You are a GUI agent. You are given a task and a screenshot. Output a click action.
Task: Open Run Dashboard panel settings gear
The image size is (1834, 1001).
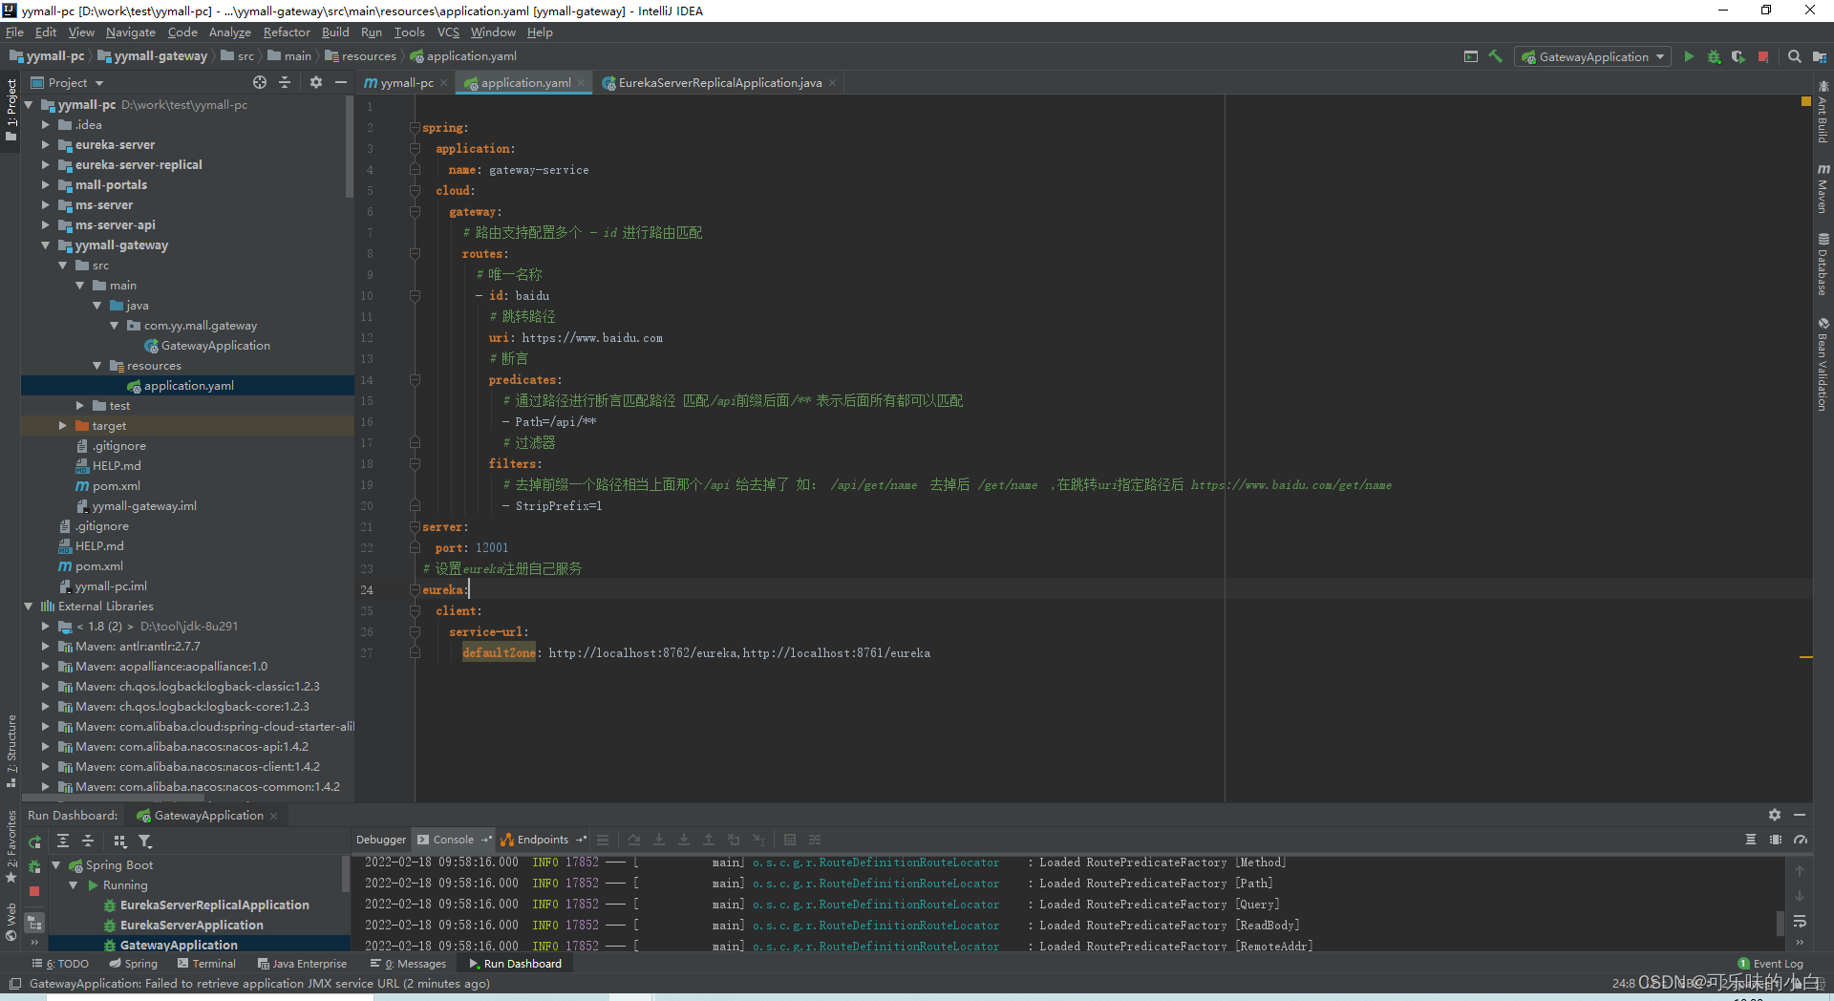pyautogui.click(x=1774, y=816)
